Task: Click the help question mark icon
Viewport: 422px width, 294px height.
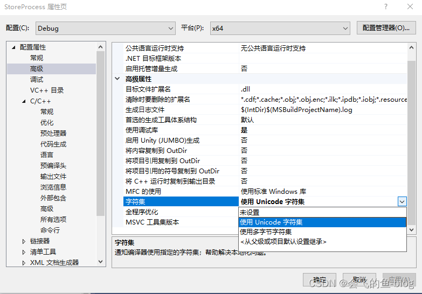Action: (386, 6)
